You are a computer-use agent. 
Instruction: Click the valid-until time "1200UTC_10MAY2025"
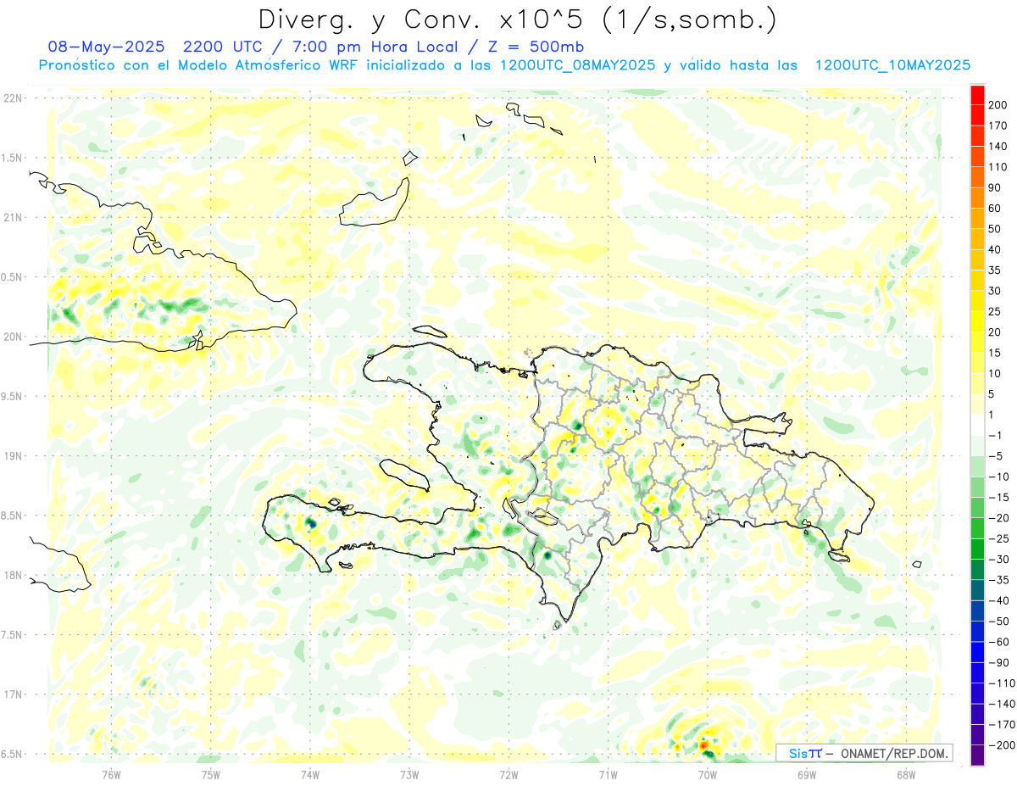(892, 65)
